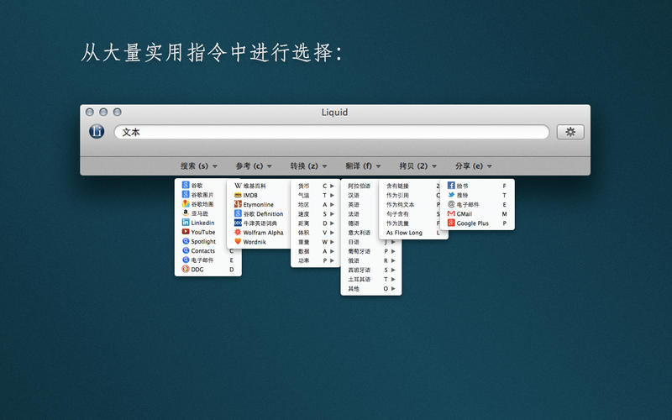Select As Flow Long in copy menu
The width and height of the screenshot is (672, 420).
(x=404, y=233)
